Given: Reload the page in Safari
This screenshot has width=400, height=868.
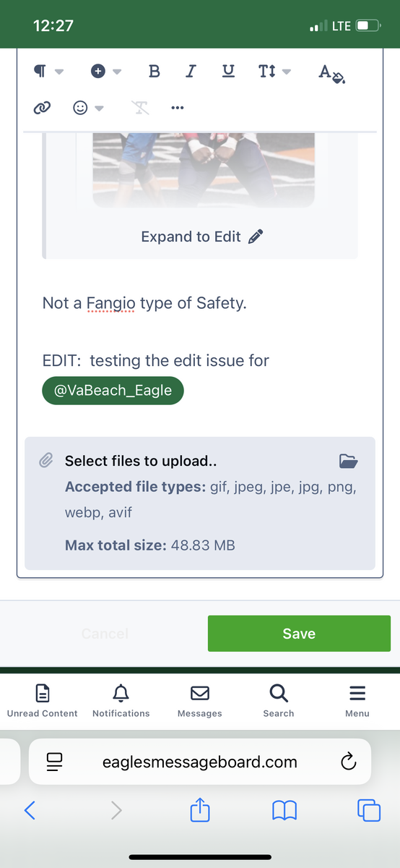Looking at the screenshot, I should click(348, 762).
